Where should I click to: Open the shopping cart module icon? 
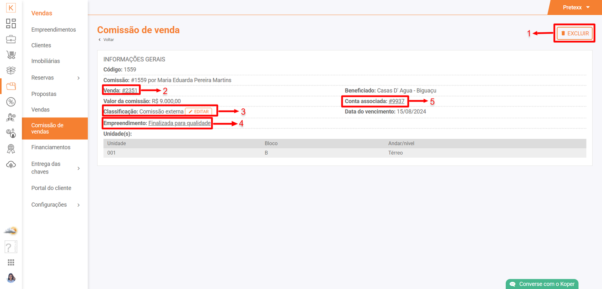pos(11,55)
